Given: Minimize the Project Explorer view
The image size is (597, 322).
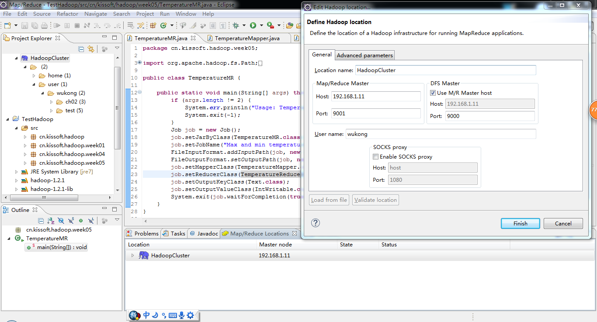Looking at the screenshot, I should tap(104, 38).
